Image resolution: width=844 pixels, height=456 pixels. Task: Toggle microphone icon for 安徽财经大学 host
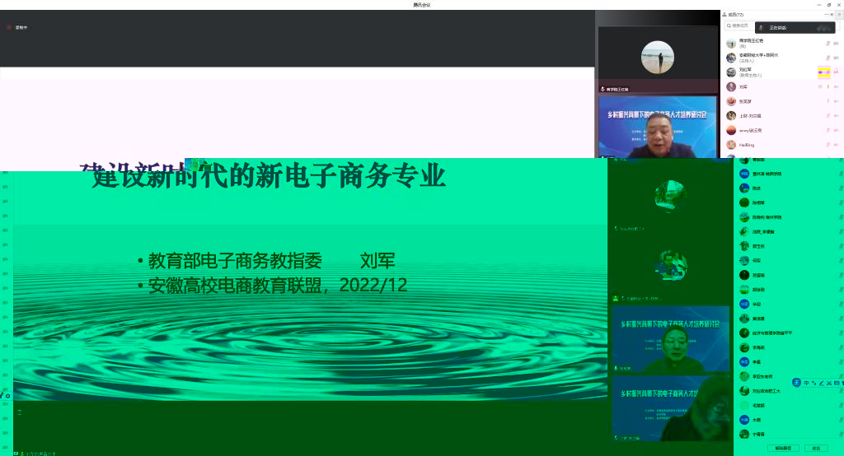[x=828, y=58]
